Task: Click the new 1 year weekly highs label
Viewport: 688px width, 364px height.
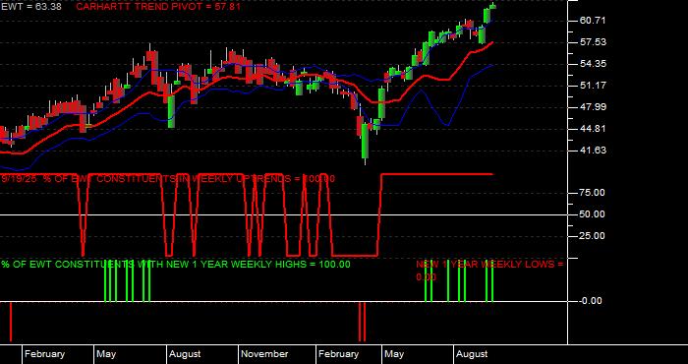Action: point(176,265)
